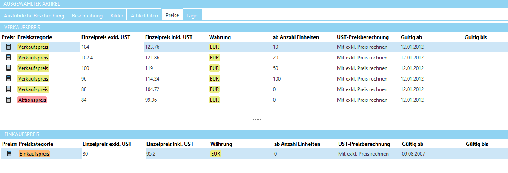Select the red Aktionspreis category label
The image size is (508, 173).
(32, 100)
